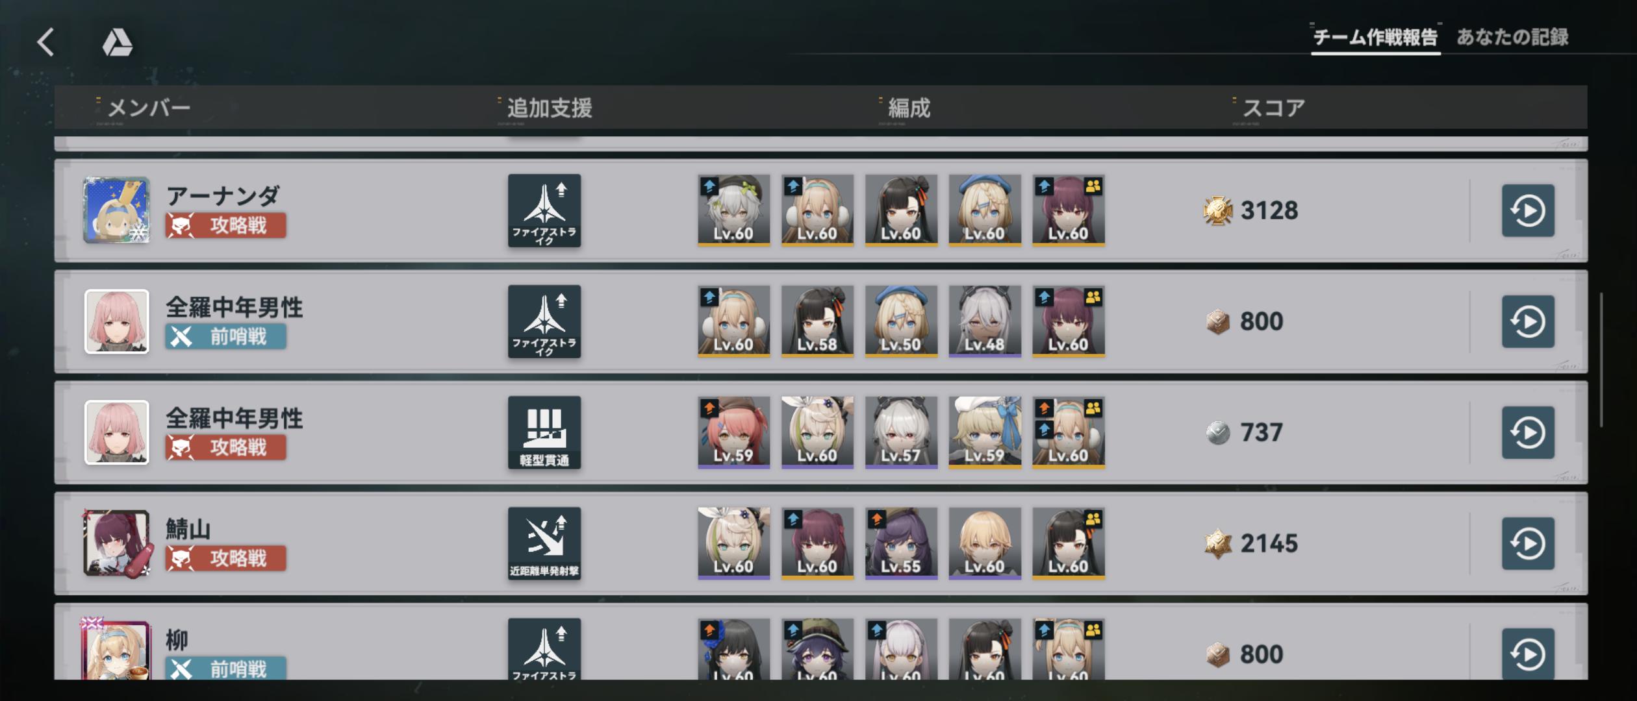Open アーナンダ's player avatar
Image resolution: width=1637 pixels, height=701 pixels.
click(117, 210)
